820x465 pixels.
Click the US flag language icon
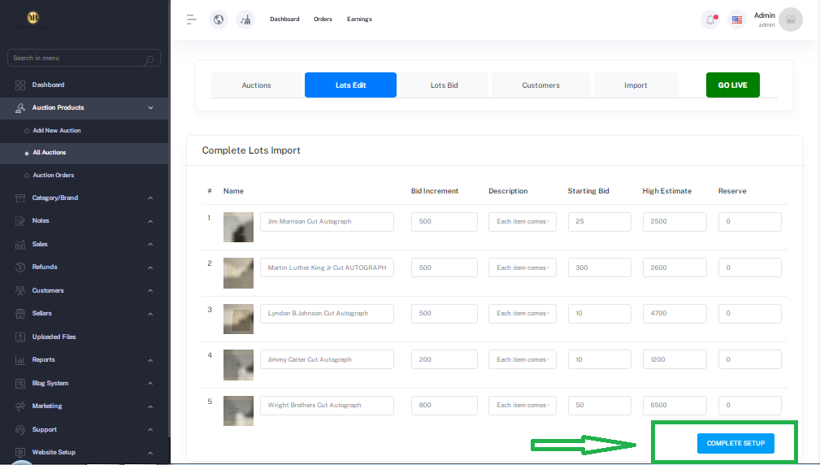pos(737,20)
